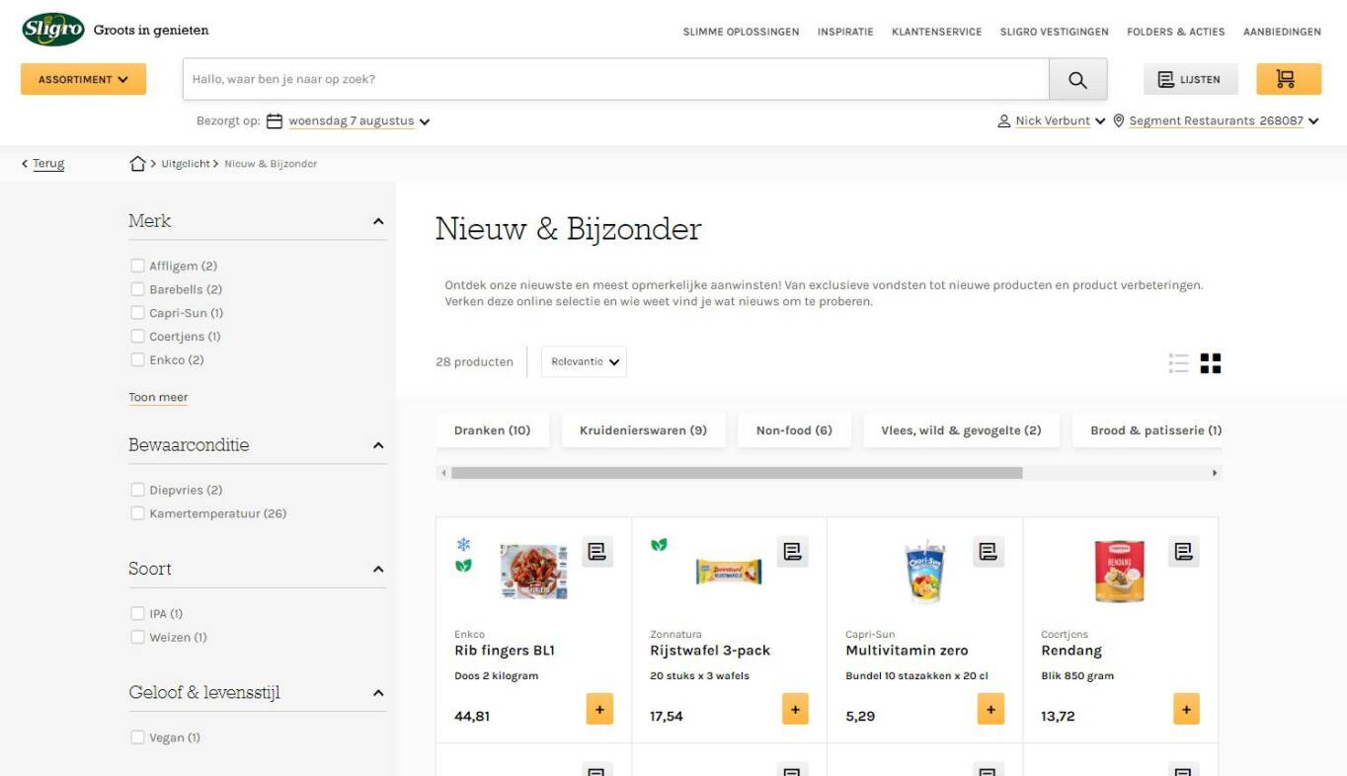Add Rib fingers BL1 to a list

point(597,552)
